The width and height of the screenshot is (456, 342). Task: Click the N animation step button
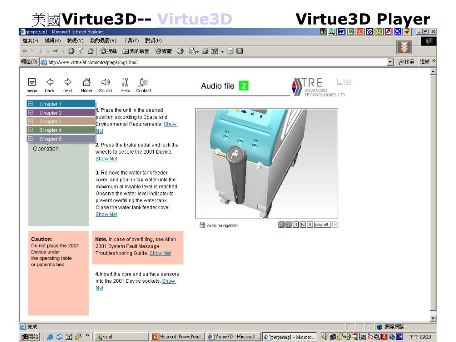[x=303, y=224]
